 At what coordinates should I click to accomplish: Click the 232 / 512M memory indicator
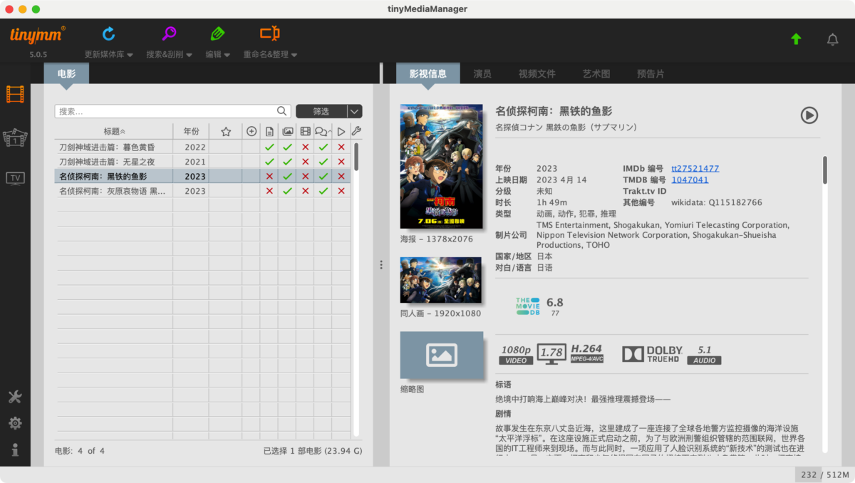click(824, 474)
